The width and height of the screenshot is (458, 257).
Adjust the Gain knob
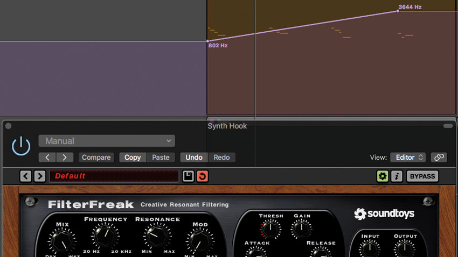coord(301,229)
